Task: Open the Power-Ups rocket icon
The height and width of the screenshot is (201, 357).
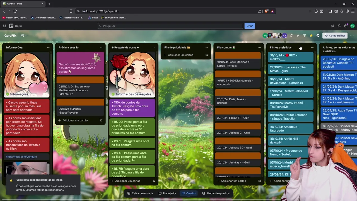Action: coord(291,35)
